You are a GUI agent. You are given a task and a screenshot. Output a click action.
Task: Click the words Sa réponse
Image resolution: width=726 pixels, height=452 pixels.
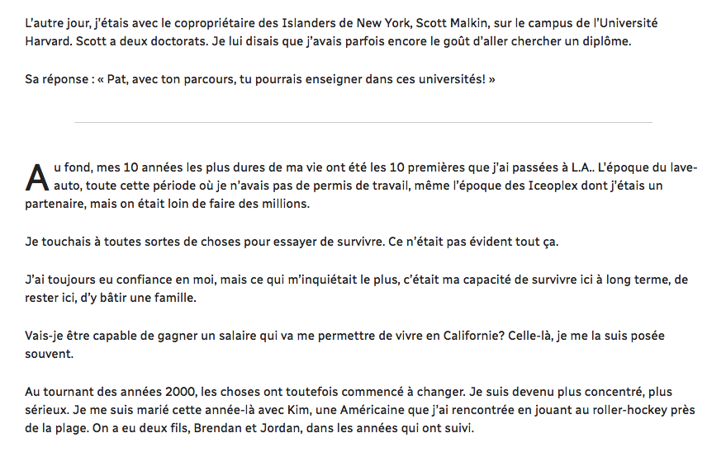pyautogui.click(x=56, y=79)
